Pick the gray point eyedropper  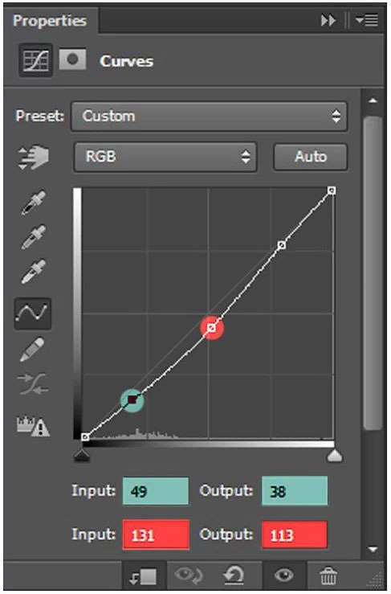pos(33,237)
